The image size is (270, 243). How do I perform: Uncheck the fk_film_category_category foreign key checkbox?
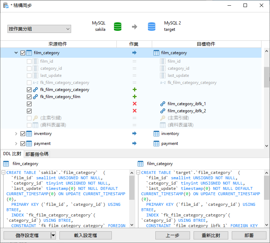29,90
